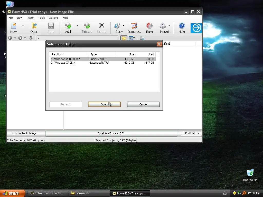
Task: Click the Extract toolbar icon
Action: (x=87, y=28)
